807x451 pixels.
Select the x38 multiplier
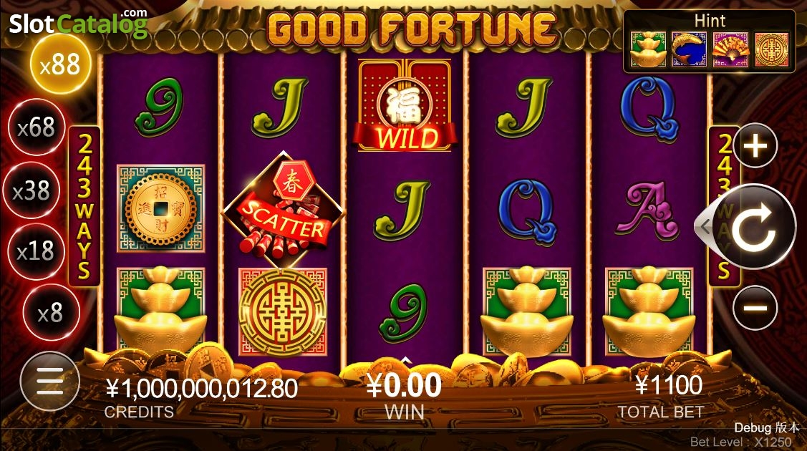point(31,191)
